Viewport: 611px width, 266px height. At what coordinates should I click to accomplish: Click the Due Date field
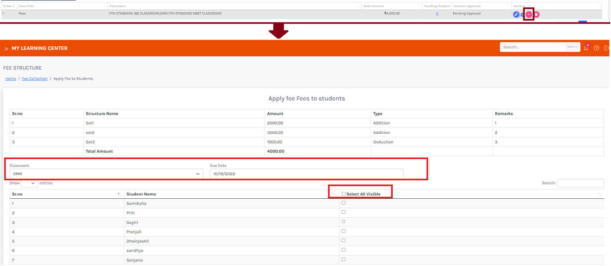306,174
